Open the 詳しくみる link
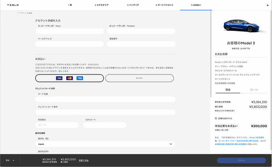Viewport: 272px width, 167px height. (63, 71)
